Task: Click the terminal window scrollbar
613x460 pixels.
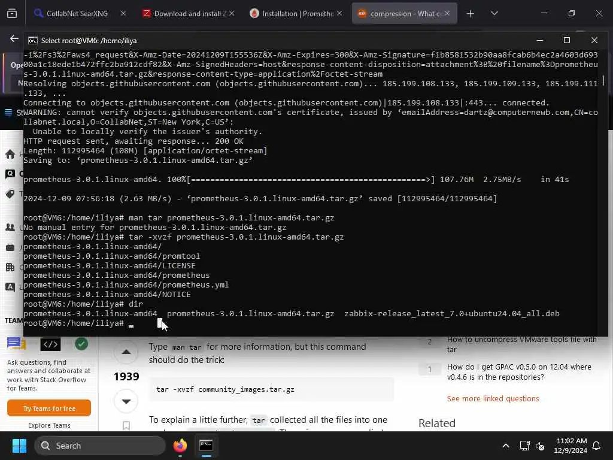Action: (603, 80)
